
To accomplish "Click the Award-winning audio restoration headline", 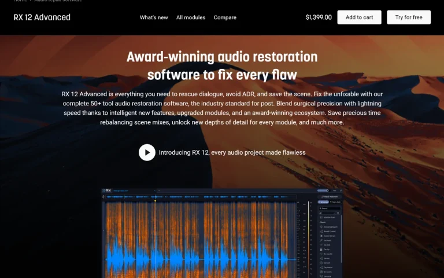I will (222, 66).
